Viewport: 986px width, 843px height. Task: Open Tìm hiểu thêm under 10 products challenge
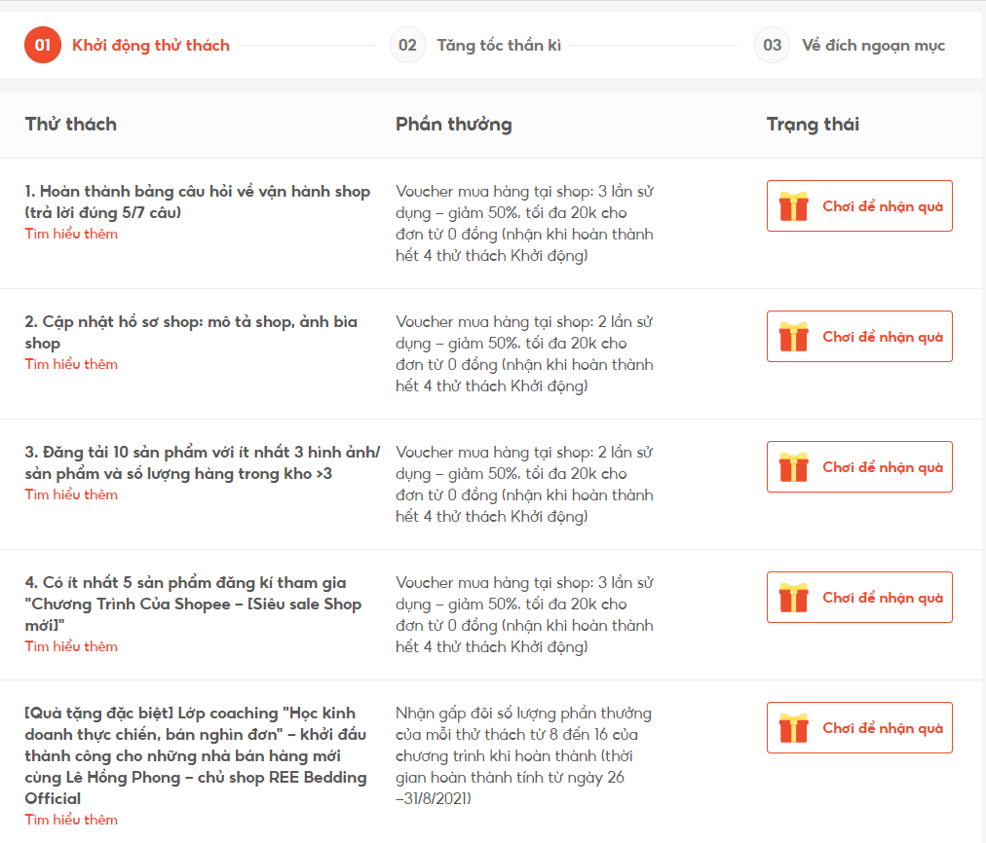[71, 495]
